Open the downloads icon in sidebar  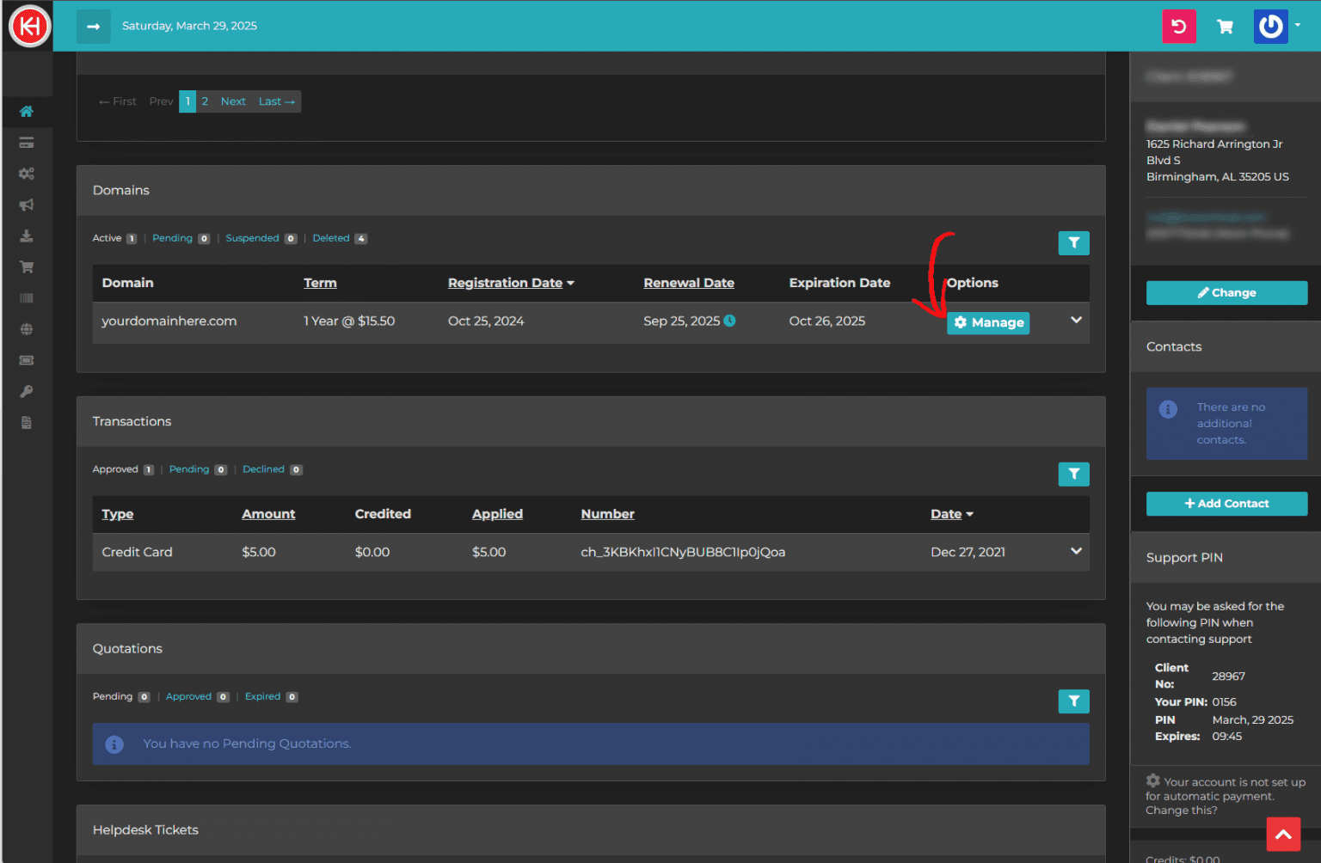coord(27,236)
